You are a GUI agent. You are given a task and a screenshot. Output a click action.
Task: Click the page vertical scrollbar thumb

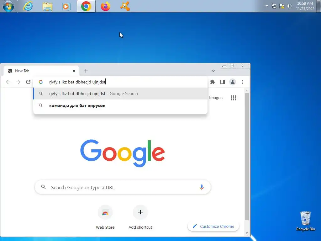247,157
